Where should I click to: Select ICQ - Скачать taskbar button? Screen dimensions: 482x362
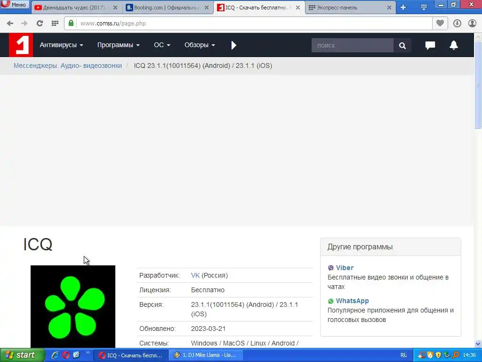point(131,355)
